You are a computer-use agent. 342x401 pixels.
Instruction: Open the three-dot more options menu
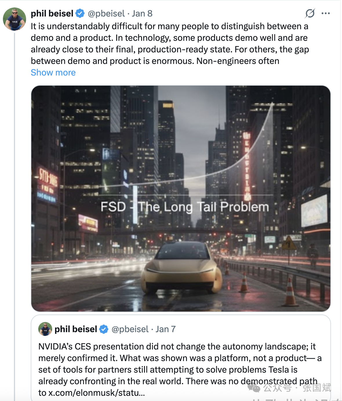point(325,13)
